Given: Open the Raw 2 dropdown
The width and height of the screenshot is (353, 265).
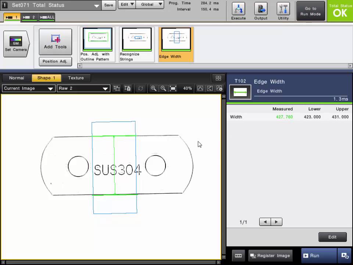Looking at the screenshot, I should tap(83, 88).
